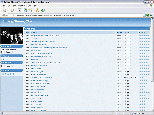The height and width of the screenshot is (115, 154).
Task: Open the Forward button history dropdown arrow
Action: 16,10
